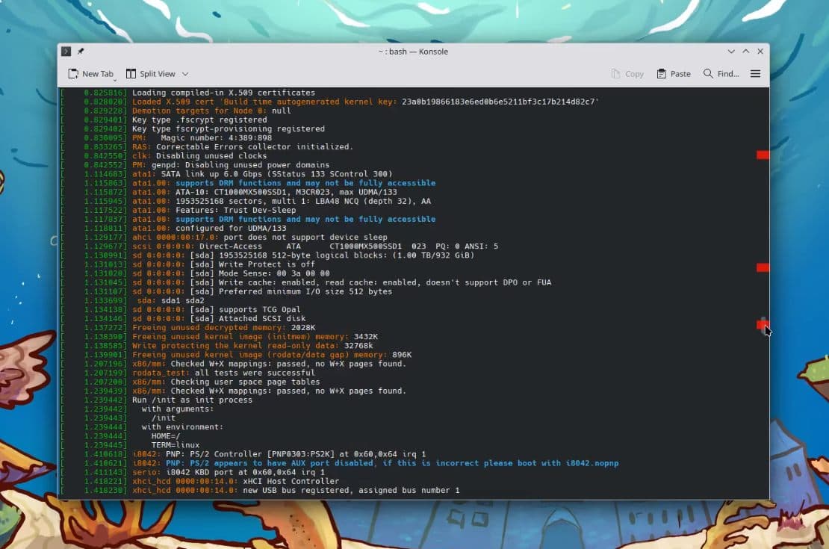Viewport: 829px width, 549px height.
Task: Expand the Split View chevron menu
Action: point(185,74)
